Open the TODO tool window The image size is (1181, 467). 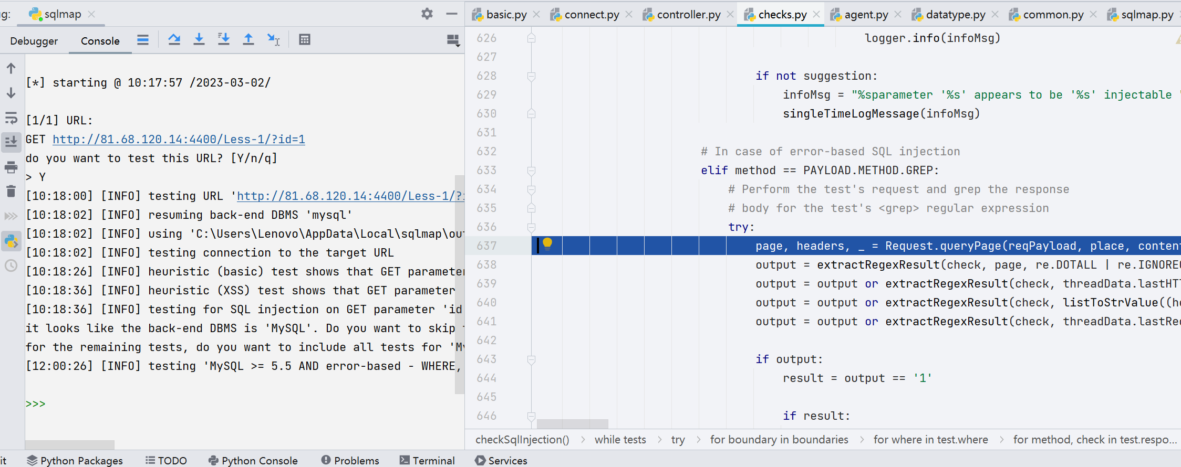click(166, 460)
